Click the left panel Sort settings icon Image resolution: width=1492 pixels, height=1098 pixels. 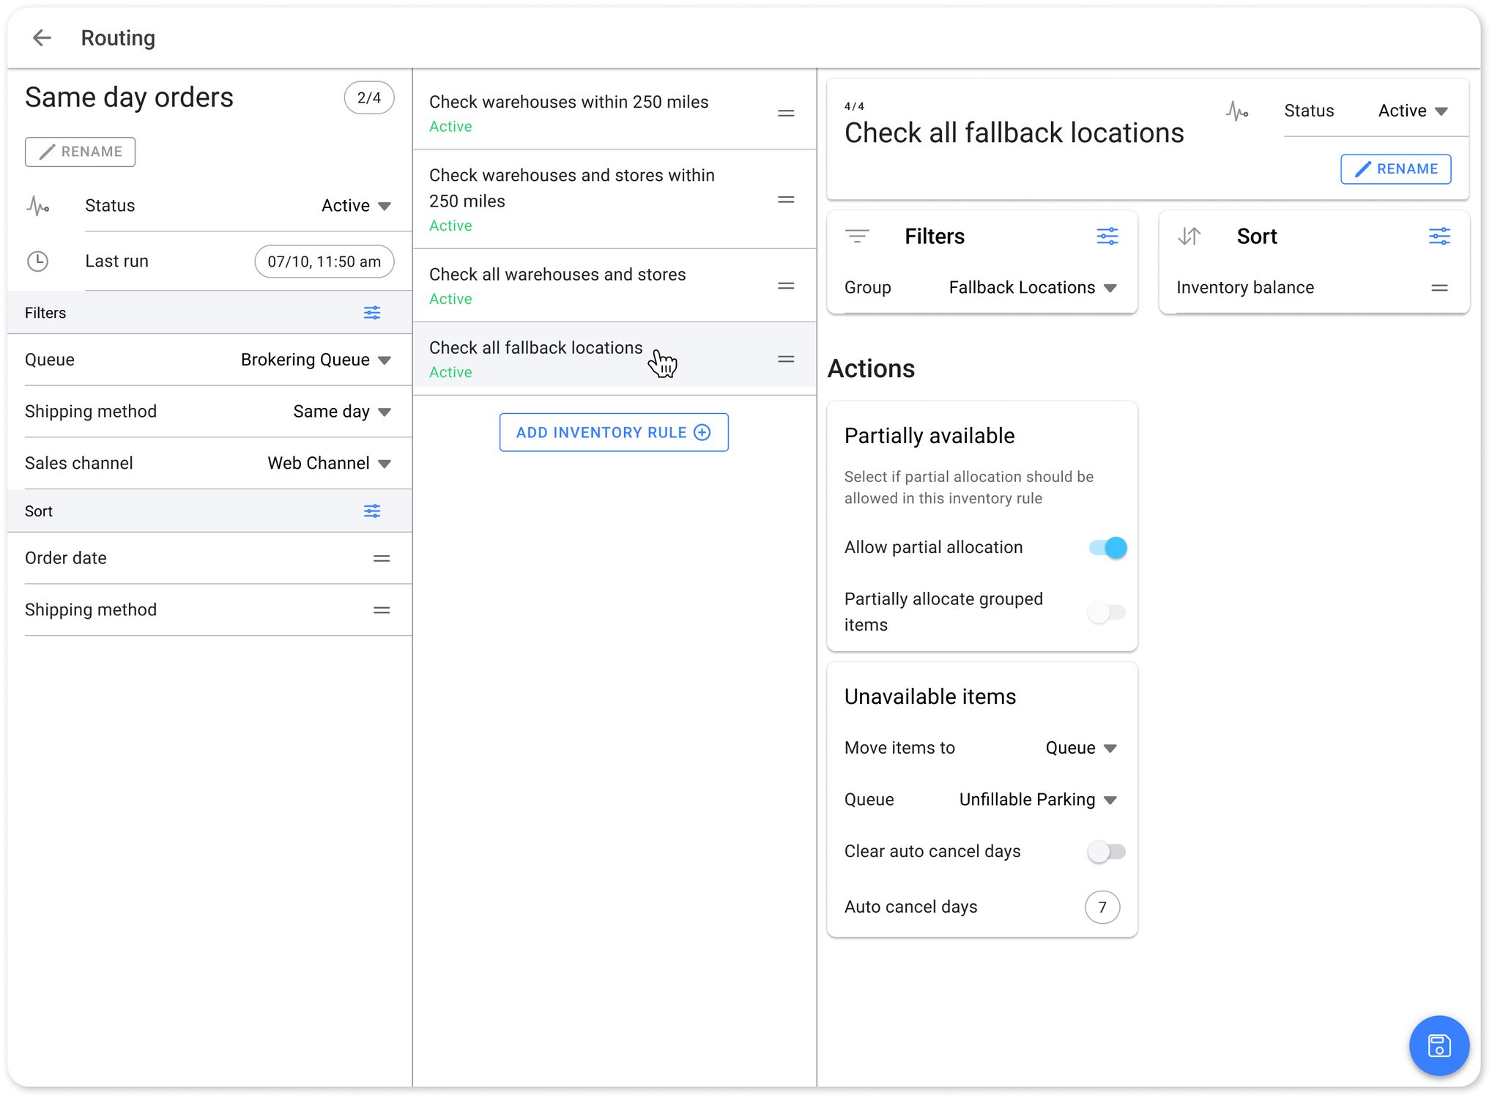pyautogui.click(x=372, y=511)
